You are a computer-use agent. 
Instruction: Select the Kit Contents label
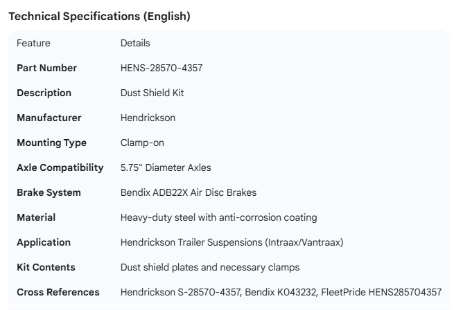click(x=46, y=267)
